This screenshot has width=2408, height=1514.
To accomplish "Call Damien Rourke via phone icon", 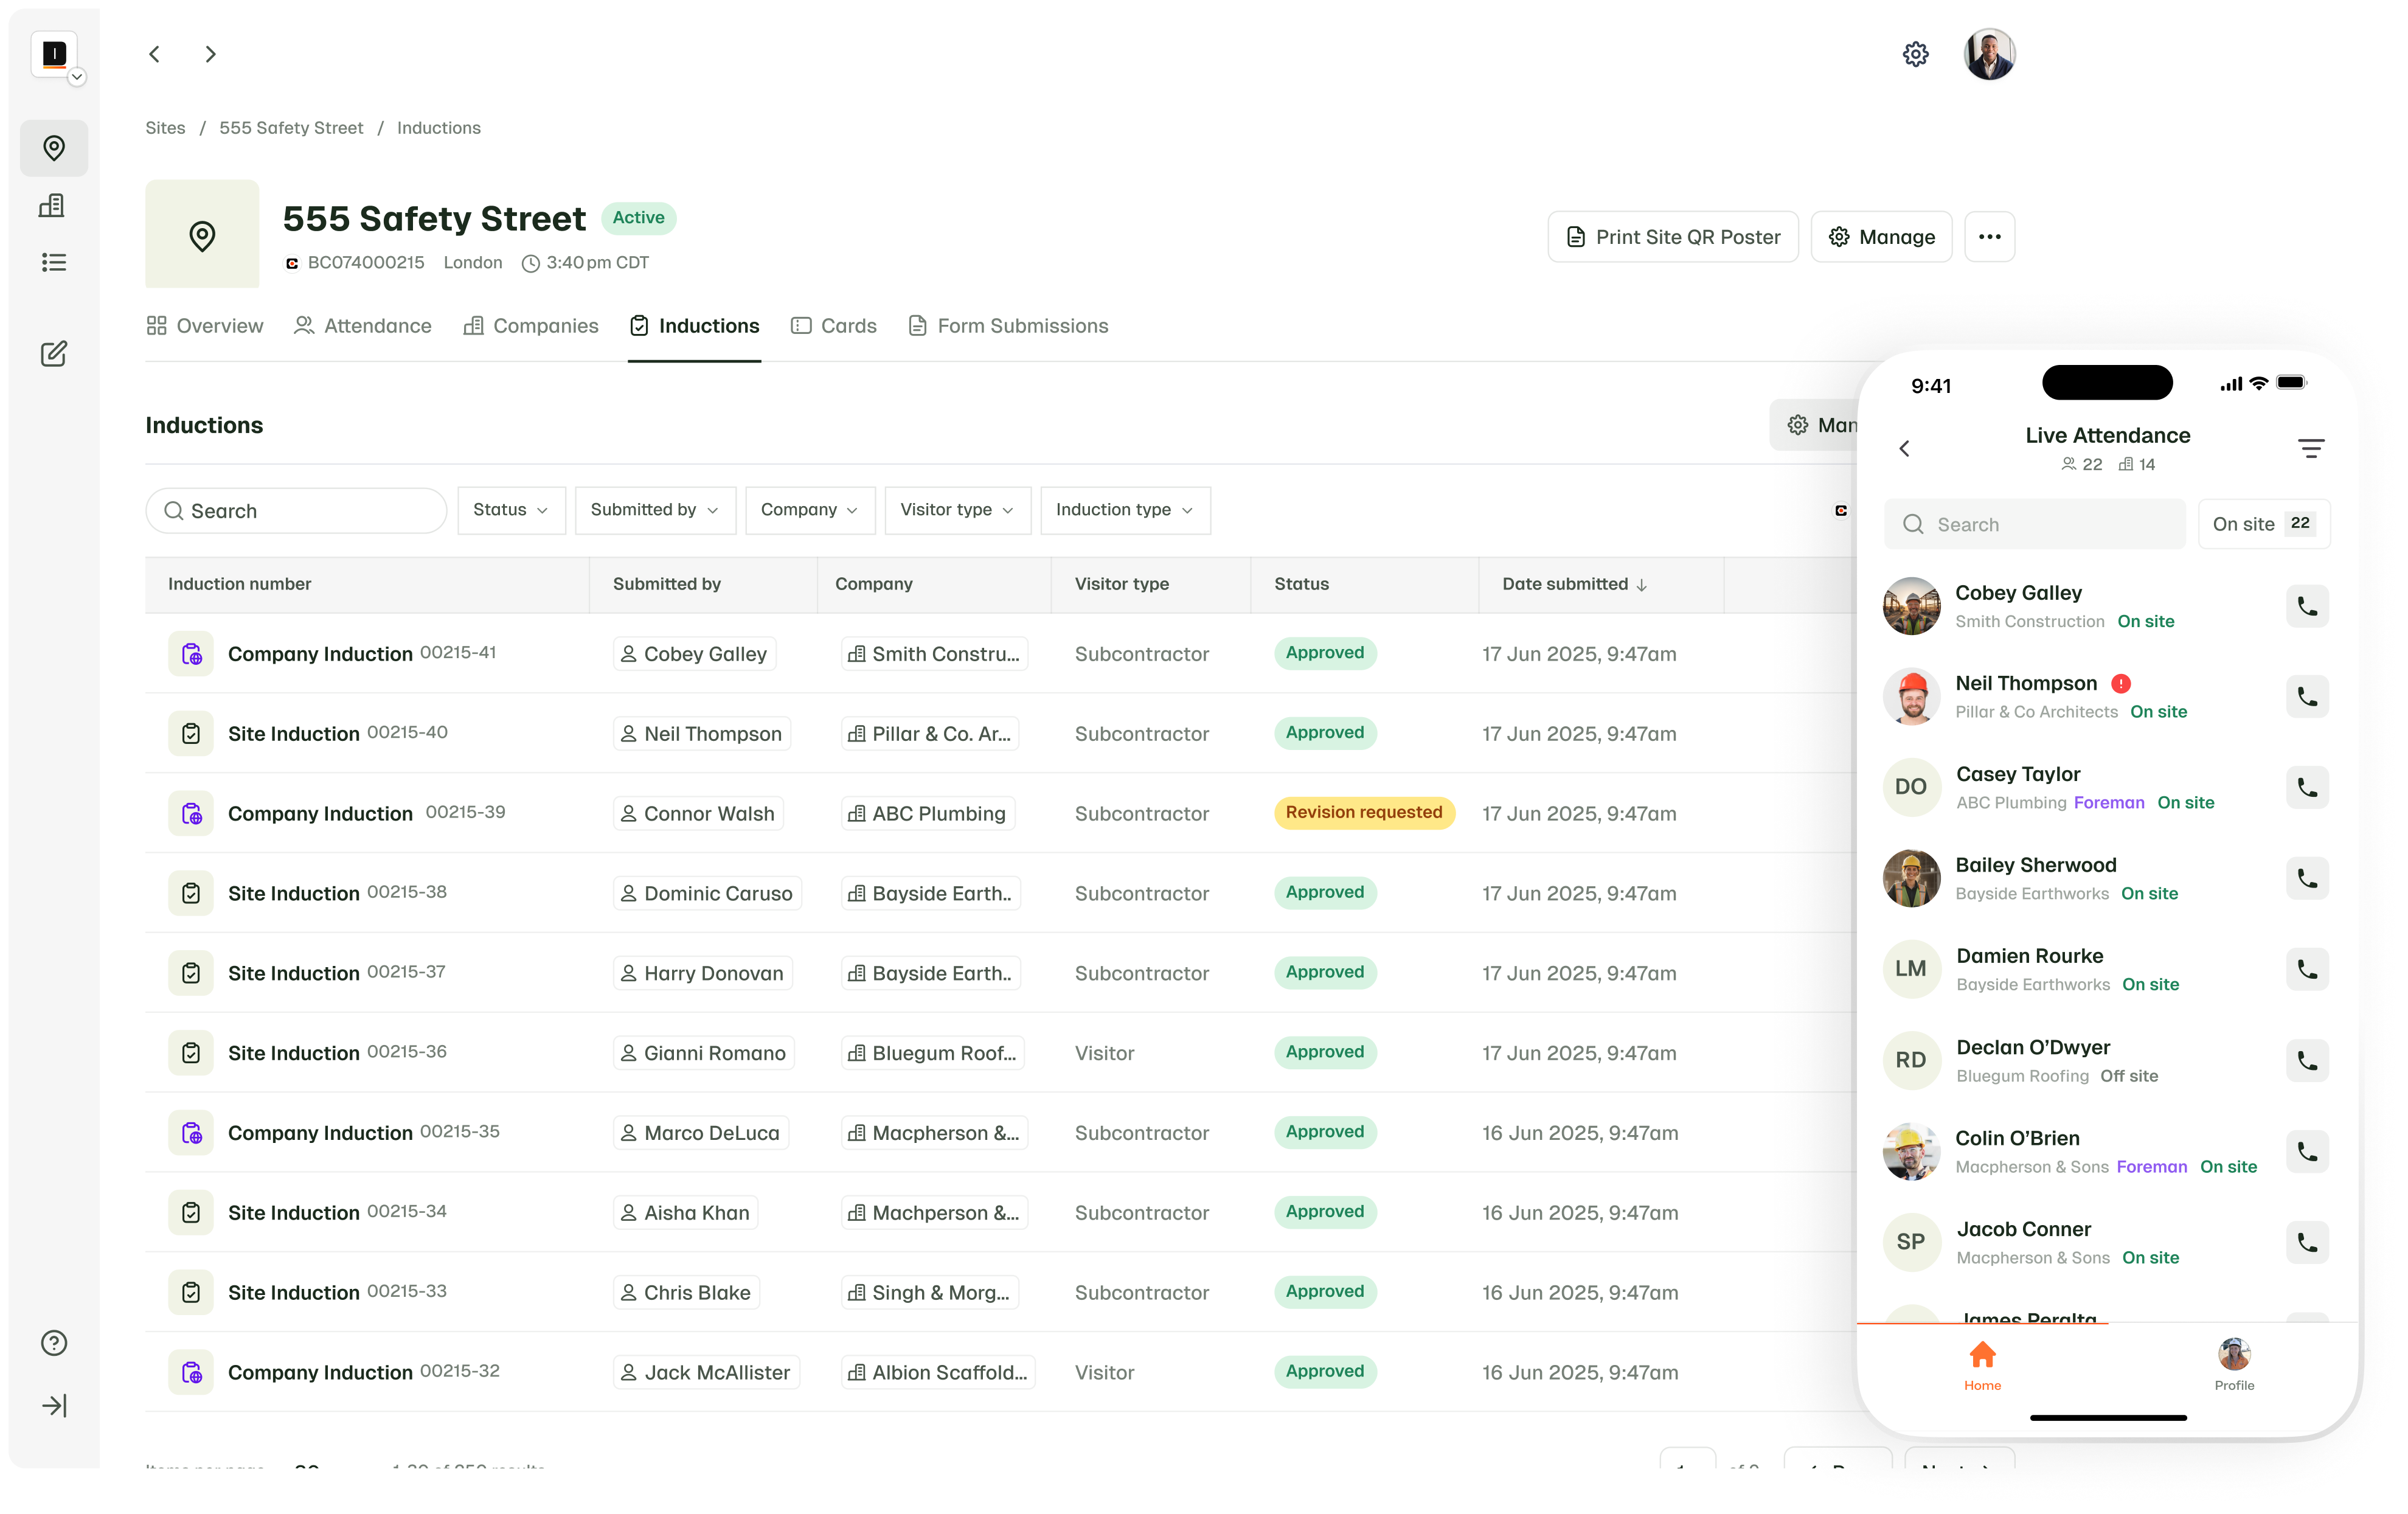I will [2307, 970].
